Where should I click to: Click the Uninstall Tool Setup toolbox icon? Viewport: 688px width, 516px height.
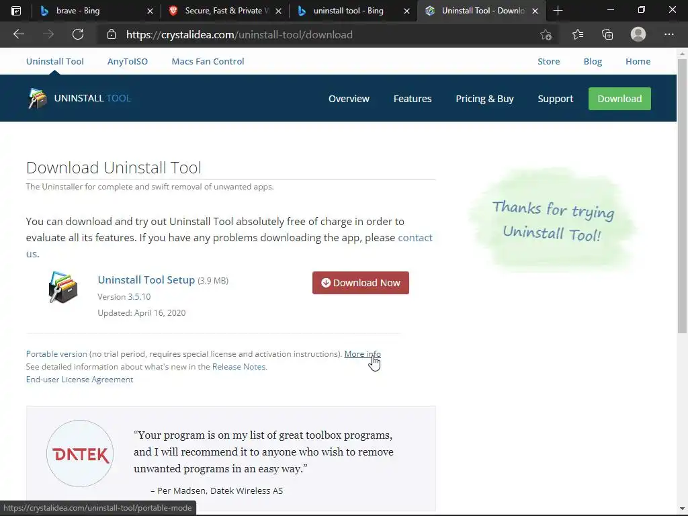[x=62, y=288]
